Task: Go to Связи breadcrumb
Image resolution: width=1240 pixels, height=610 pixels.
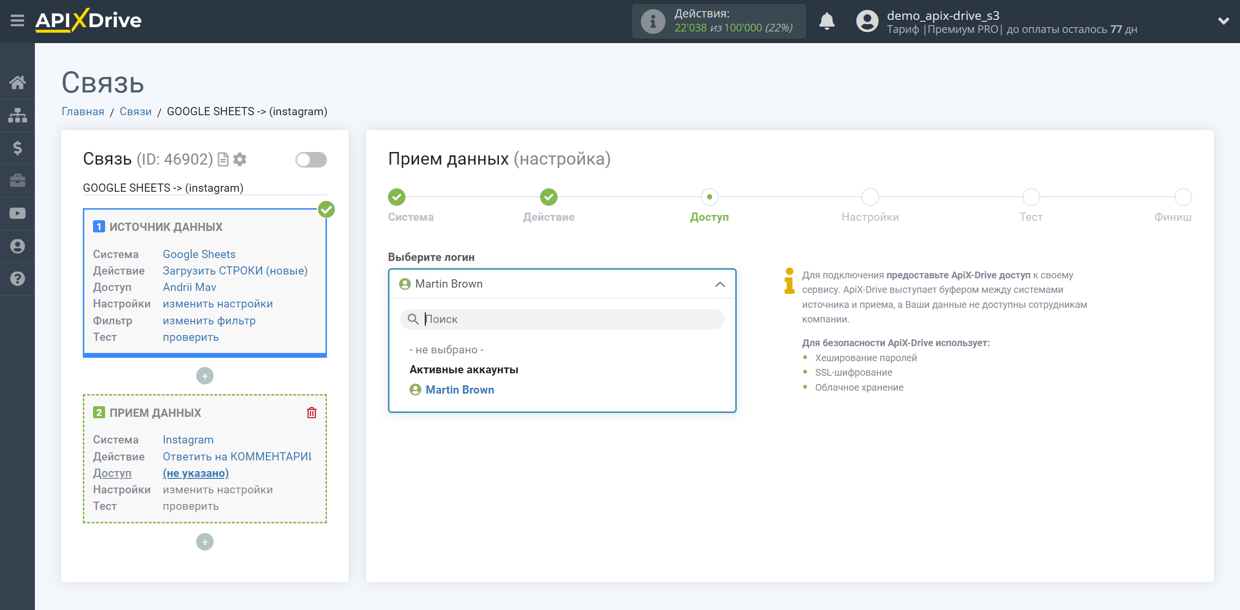Action: coord(136,111)
